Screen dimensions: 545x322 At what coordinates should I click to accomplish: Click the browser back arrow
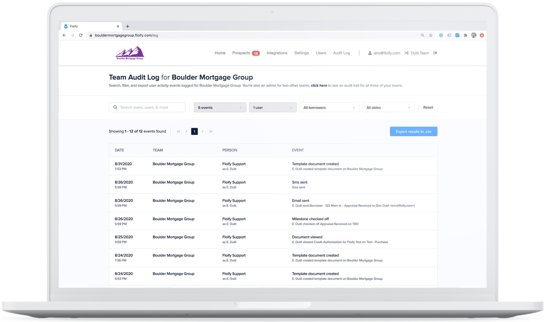click(64, 35)
